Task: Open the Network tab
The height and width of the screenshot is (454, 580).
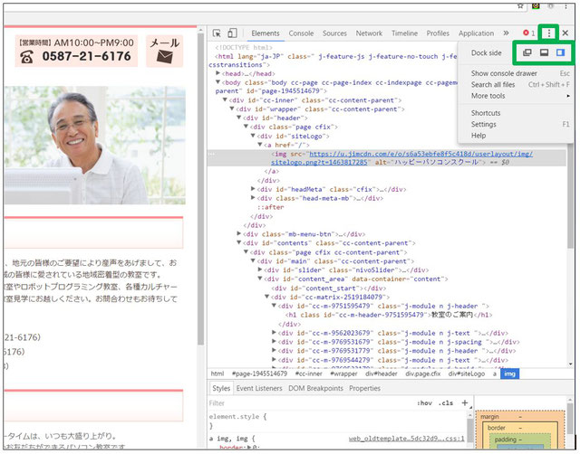Action: (x=369, y=33)
